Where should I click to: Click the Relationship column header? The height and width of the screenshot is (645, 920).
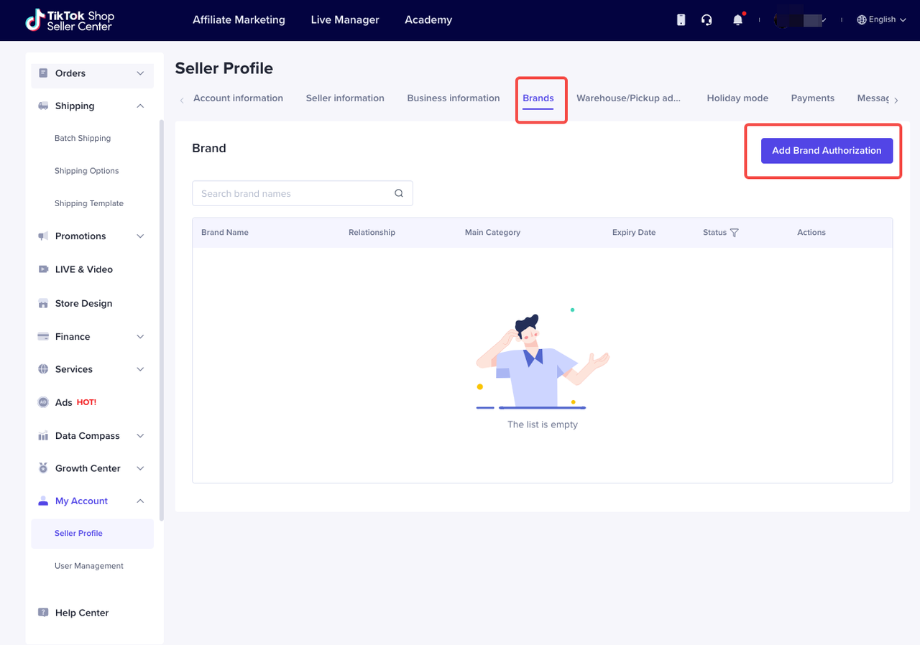(372, 233)
